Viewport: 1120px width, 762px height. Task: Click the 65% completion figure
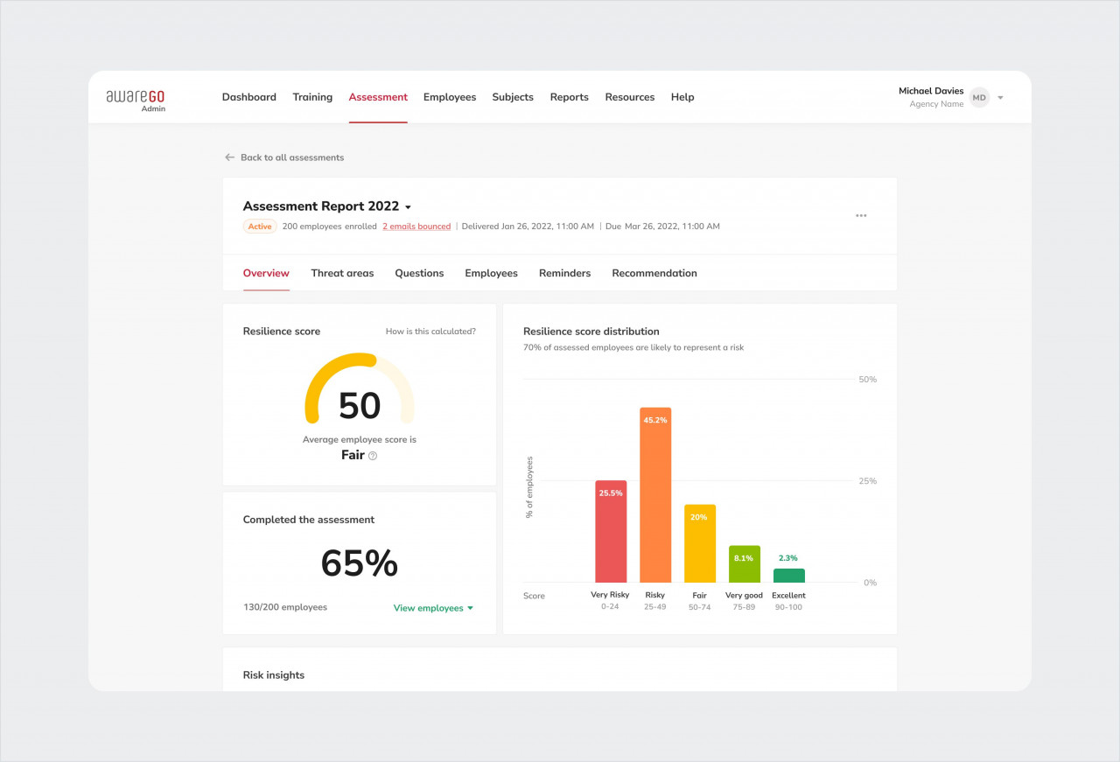tap(360, 563)
